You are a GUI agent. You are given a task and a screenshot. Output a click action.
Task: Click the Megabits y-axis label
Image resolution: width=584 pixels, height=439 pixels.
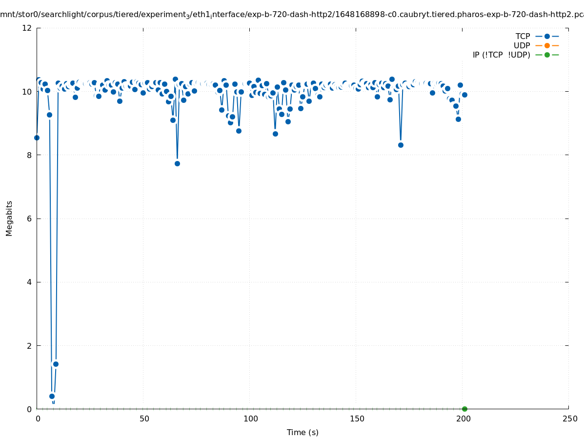tap(9, 218)
